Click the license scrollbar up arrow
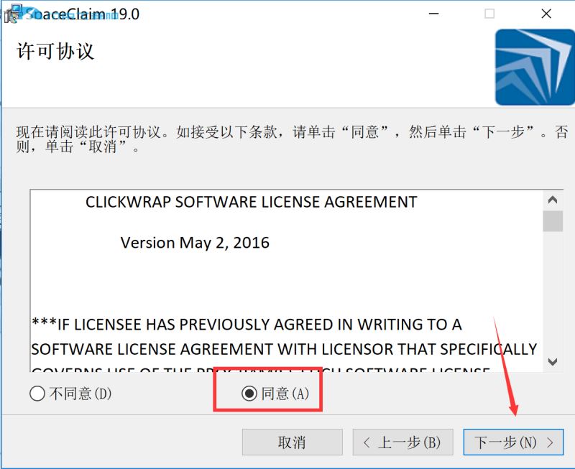Screen dimensions: 575x469 (553, 200)
